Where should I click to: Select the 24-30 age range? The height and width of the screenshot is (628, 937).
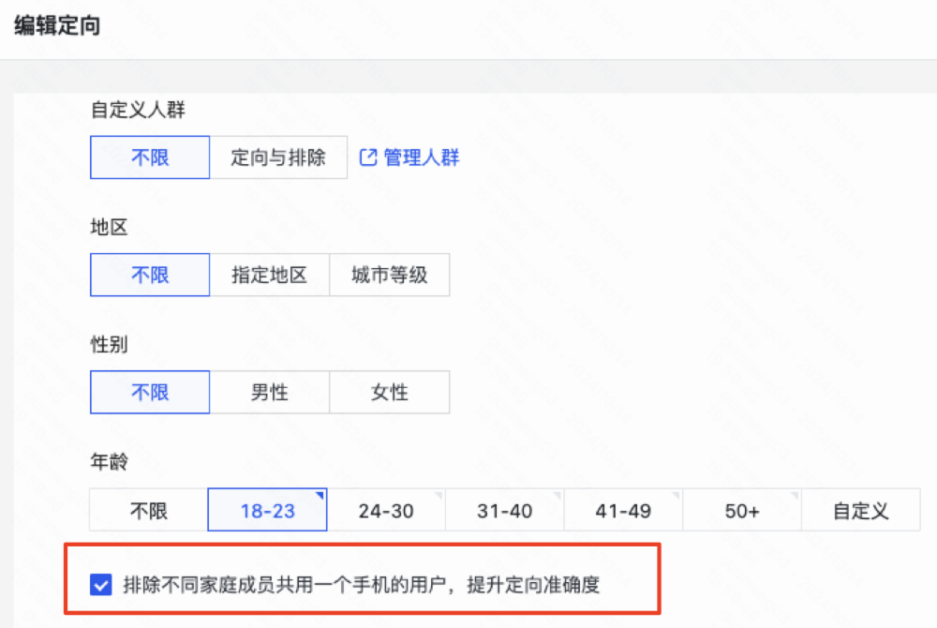386,509
